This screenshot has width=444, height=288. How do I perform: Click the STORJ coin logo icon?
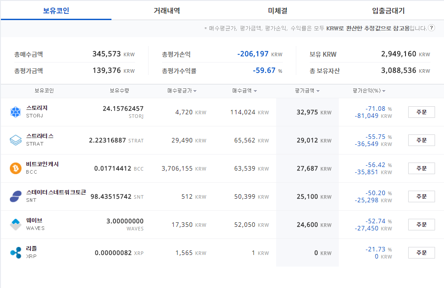(x=16, y=112)
